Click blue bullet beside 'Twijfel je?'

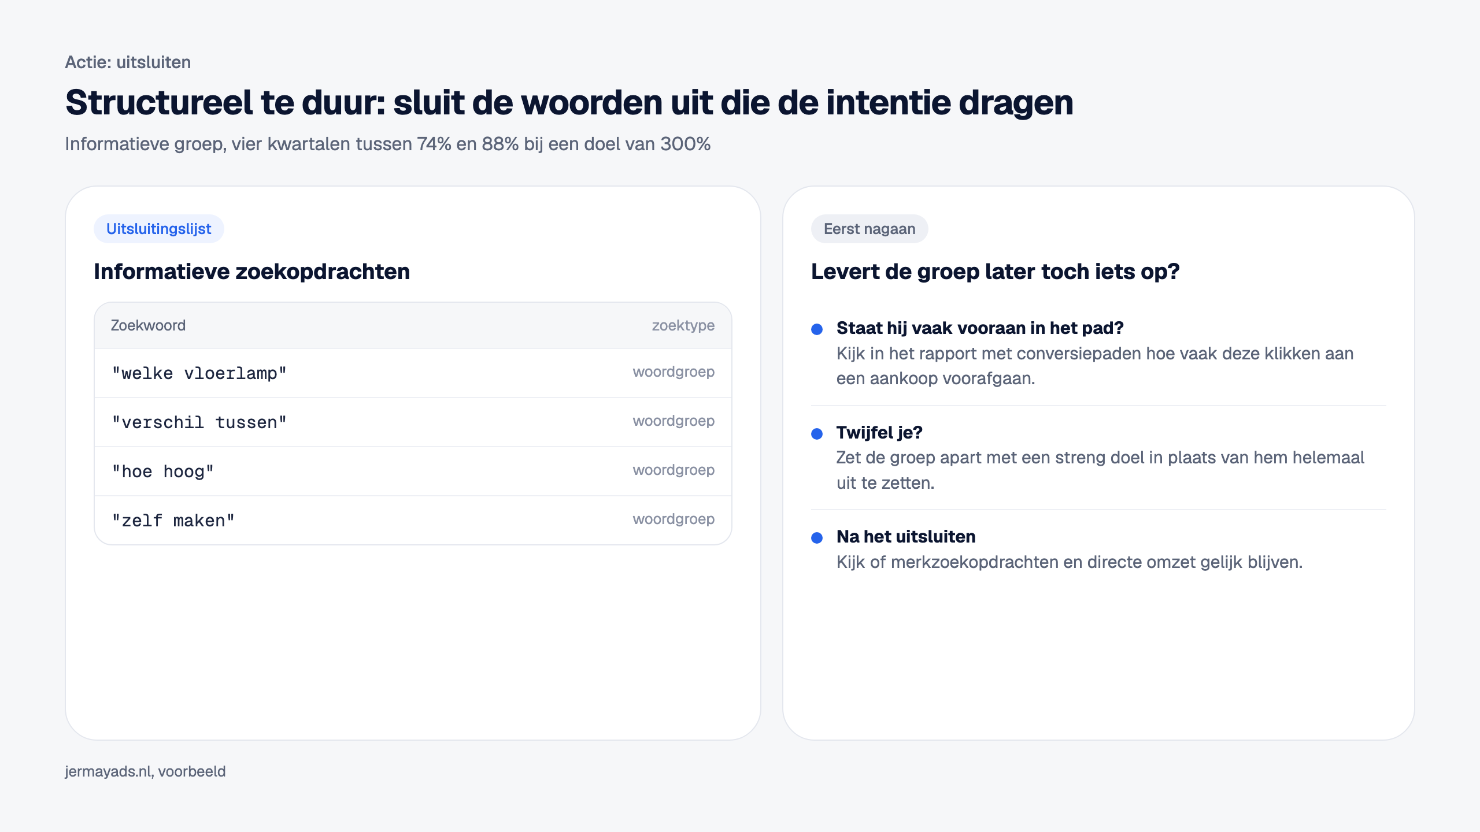(817, 434)
